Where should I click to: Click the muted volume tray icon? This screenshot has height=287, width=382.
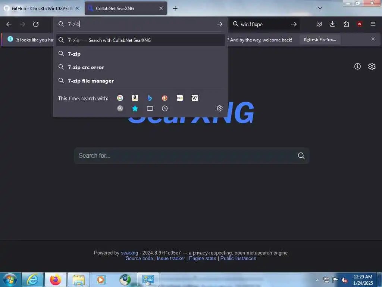point(344,280)
